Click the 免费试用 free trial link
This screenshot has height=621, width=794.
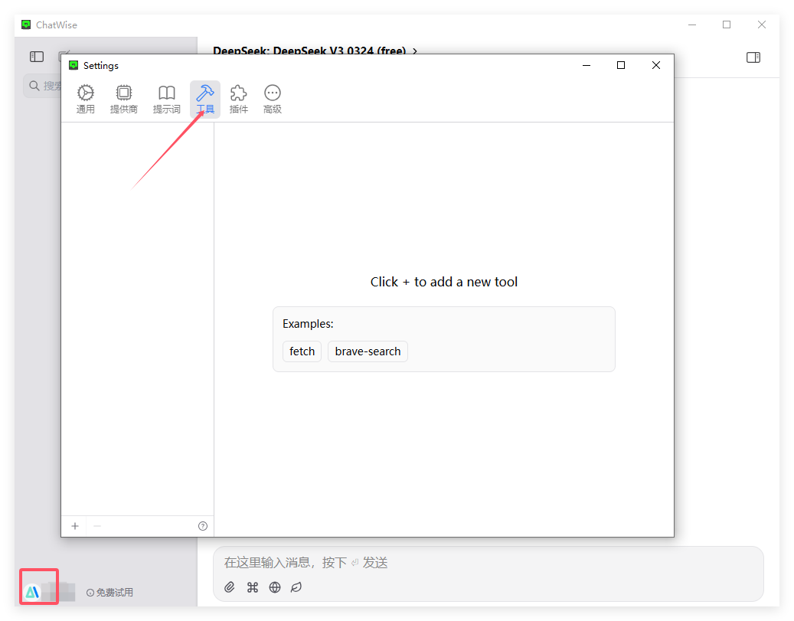(110, 592)
